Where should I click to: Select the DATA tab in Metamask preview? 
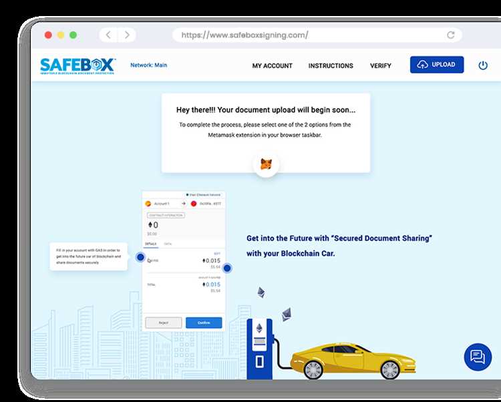(168, 244)
